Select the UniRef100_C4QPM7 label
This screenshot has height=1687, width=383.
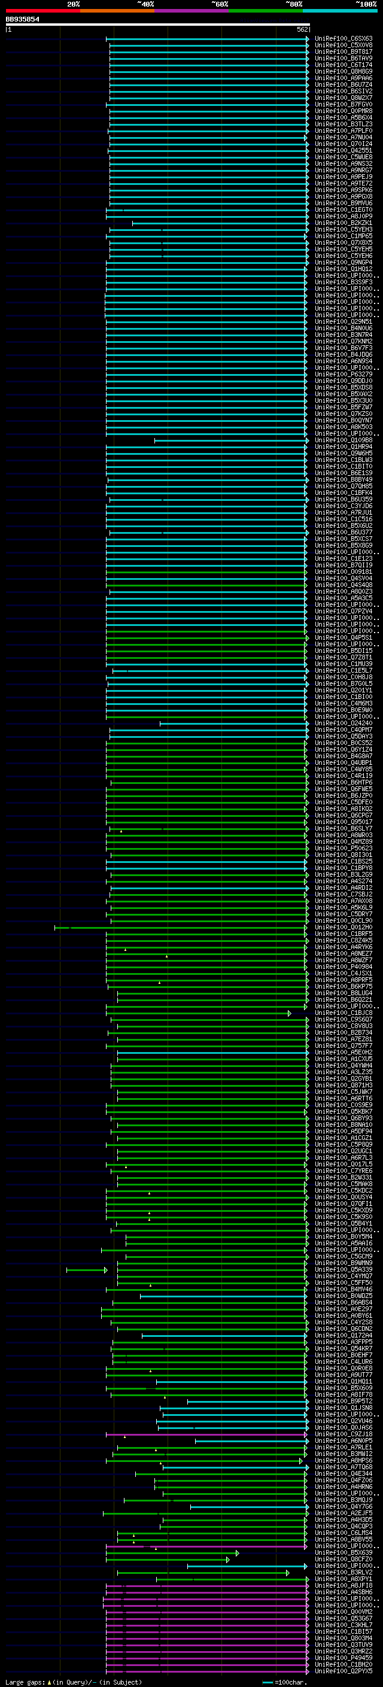pos(344,730)
